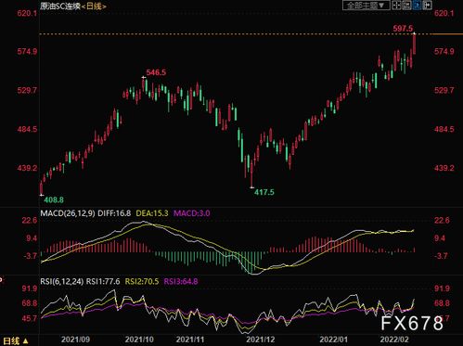Click the 546.5 peak price label
The width and height of the screenshot is (463, 346).
pyautogui.click(x=156, y=72)
